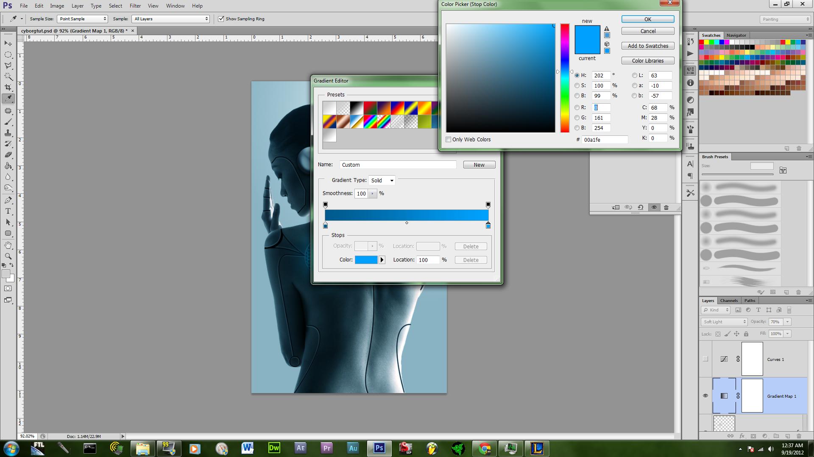Select left dark blue color stop

click(x=326, y=225)
